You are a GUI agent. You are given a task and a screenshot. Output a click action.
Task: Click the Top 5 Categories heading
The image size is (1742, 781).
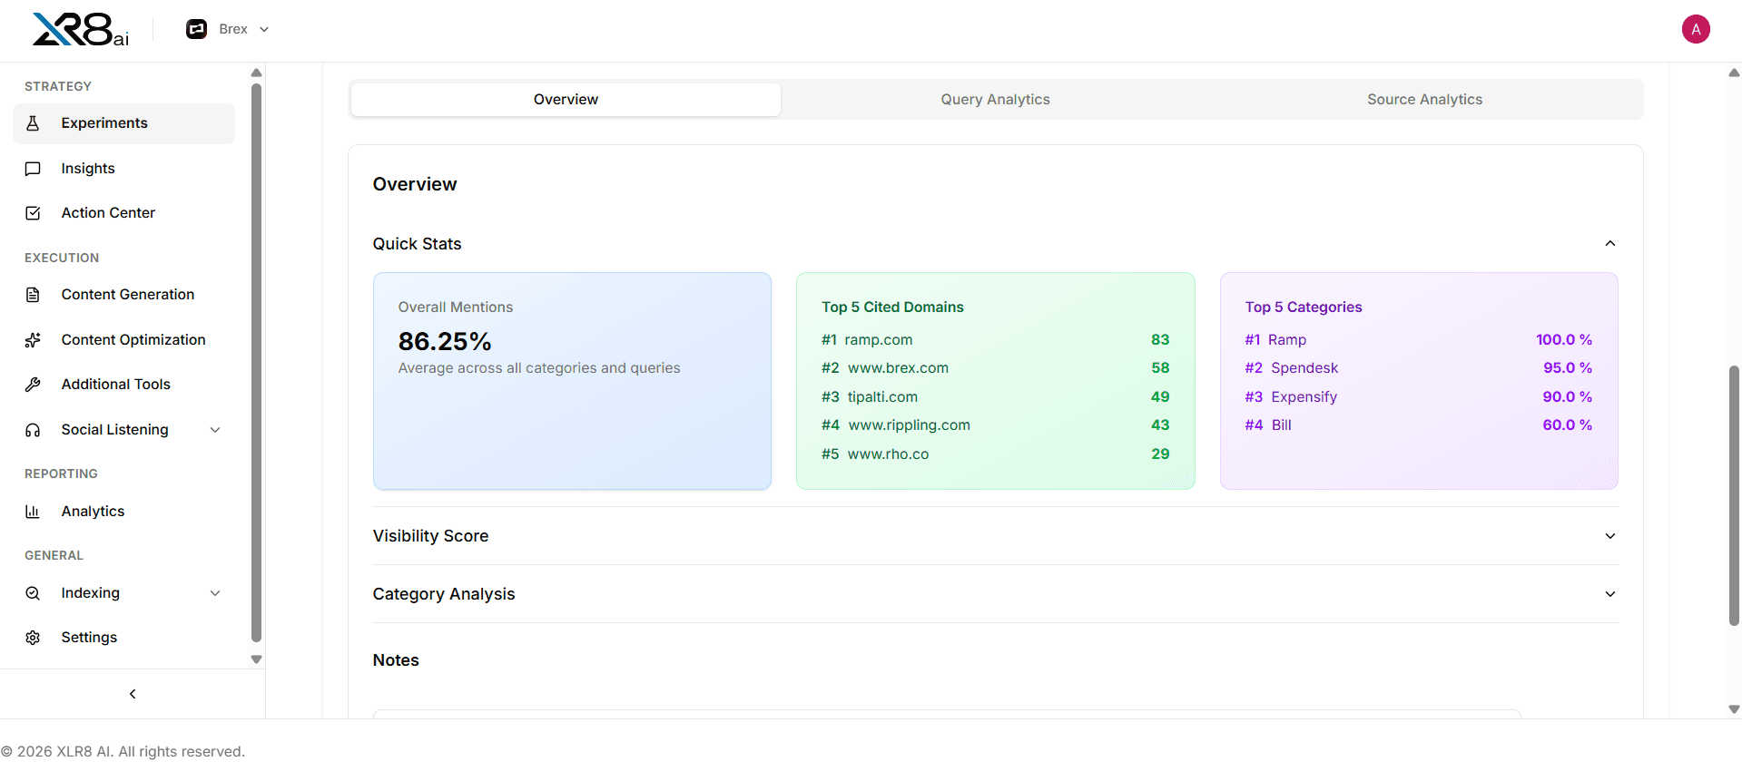point(1303,308)
